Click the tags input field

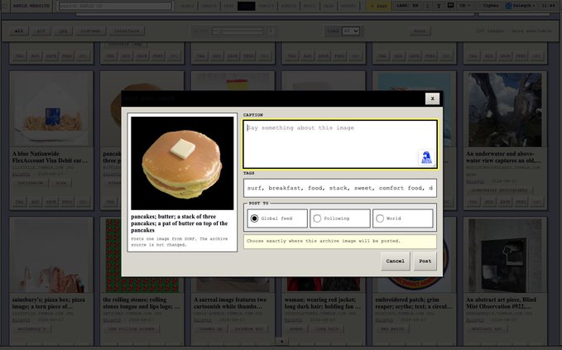[x=340, y=188]
